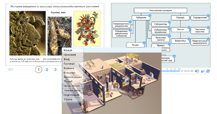The width and height of the screenshot is (217, 114).
Task: Collapse the Губернатор node with minus button
Action: tap(169, 22)
